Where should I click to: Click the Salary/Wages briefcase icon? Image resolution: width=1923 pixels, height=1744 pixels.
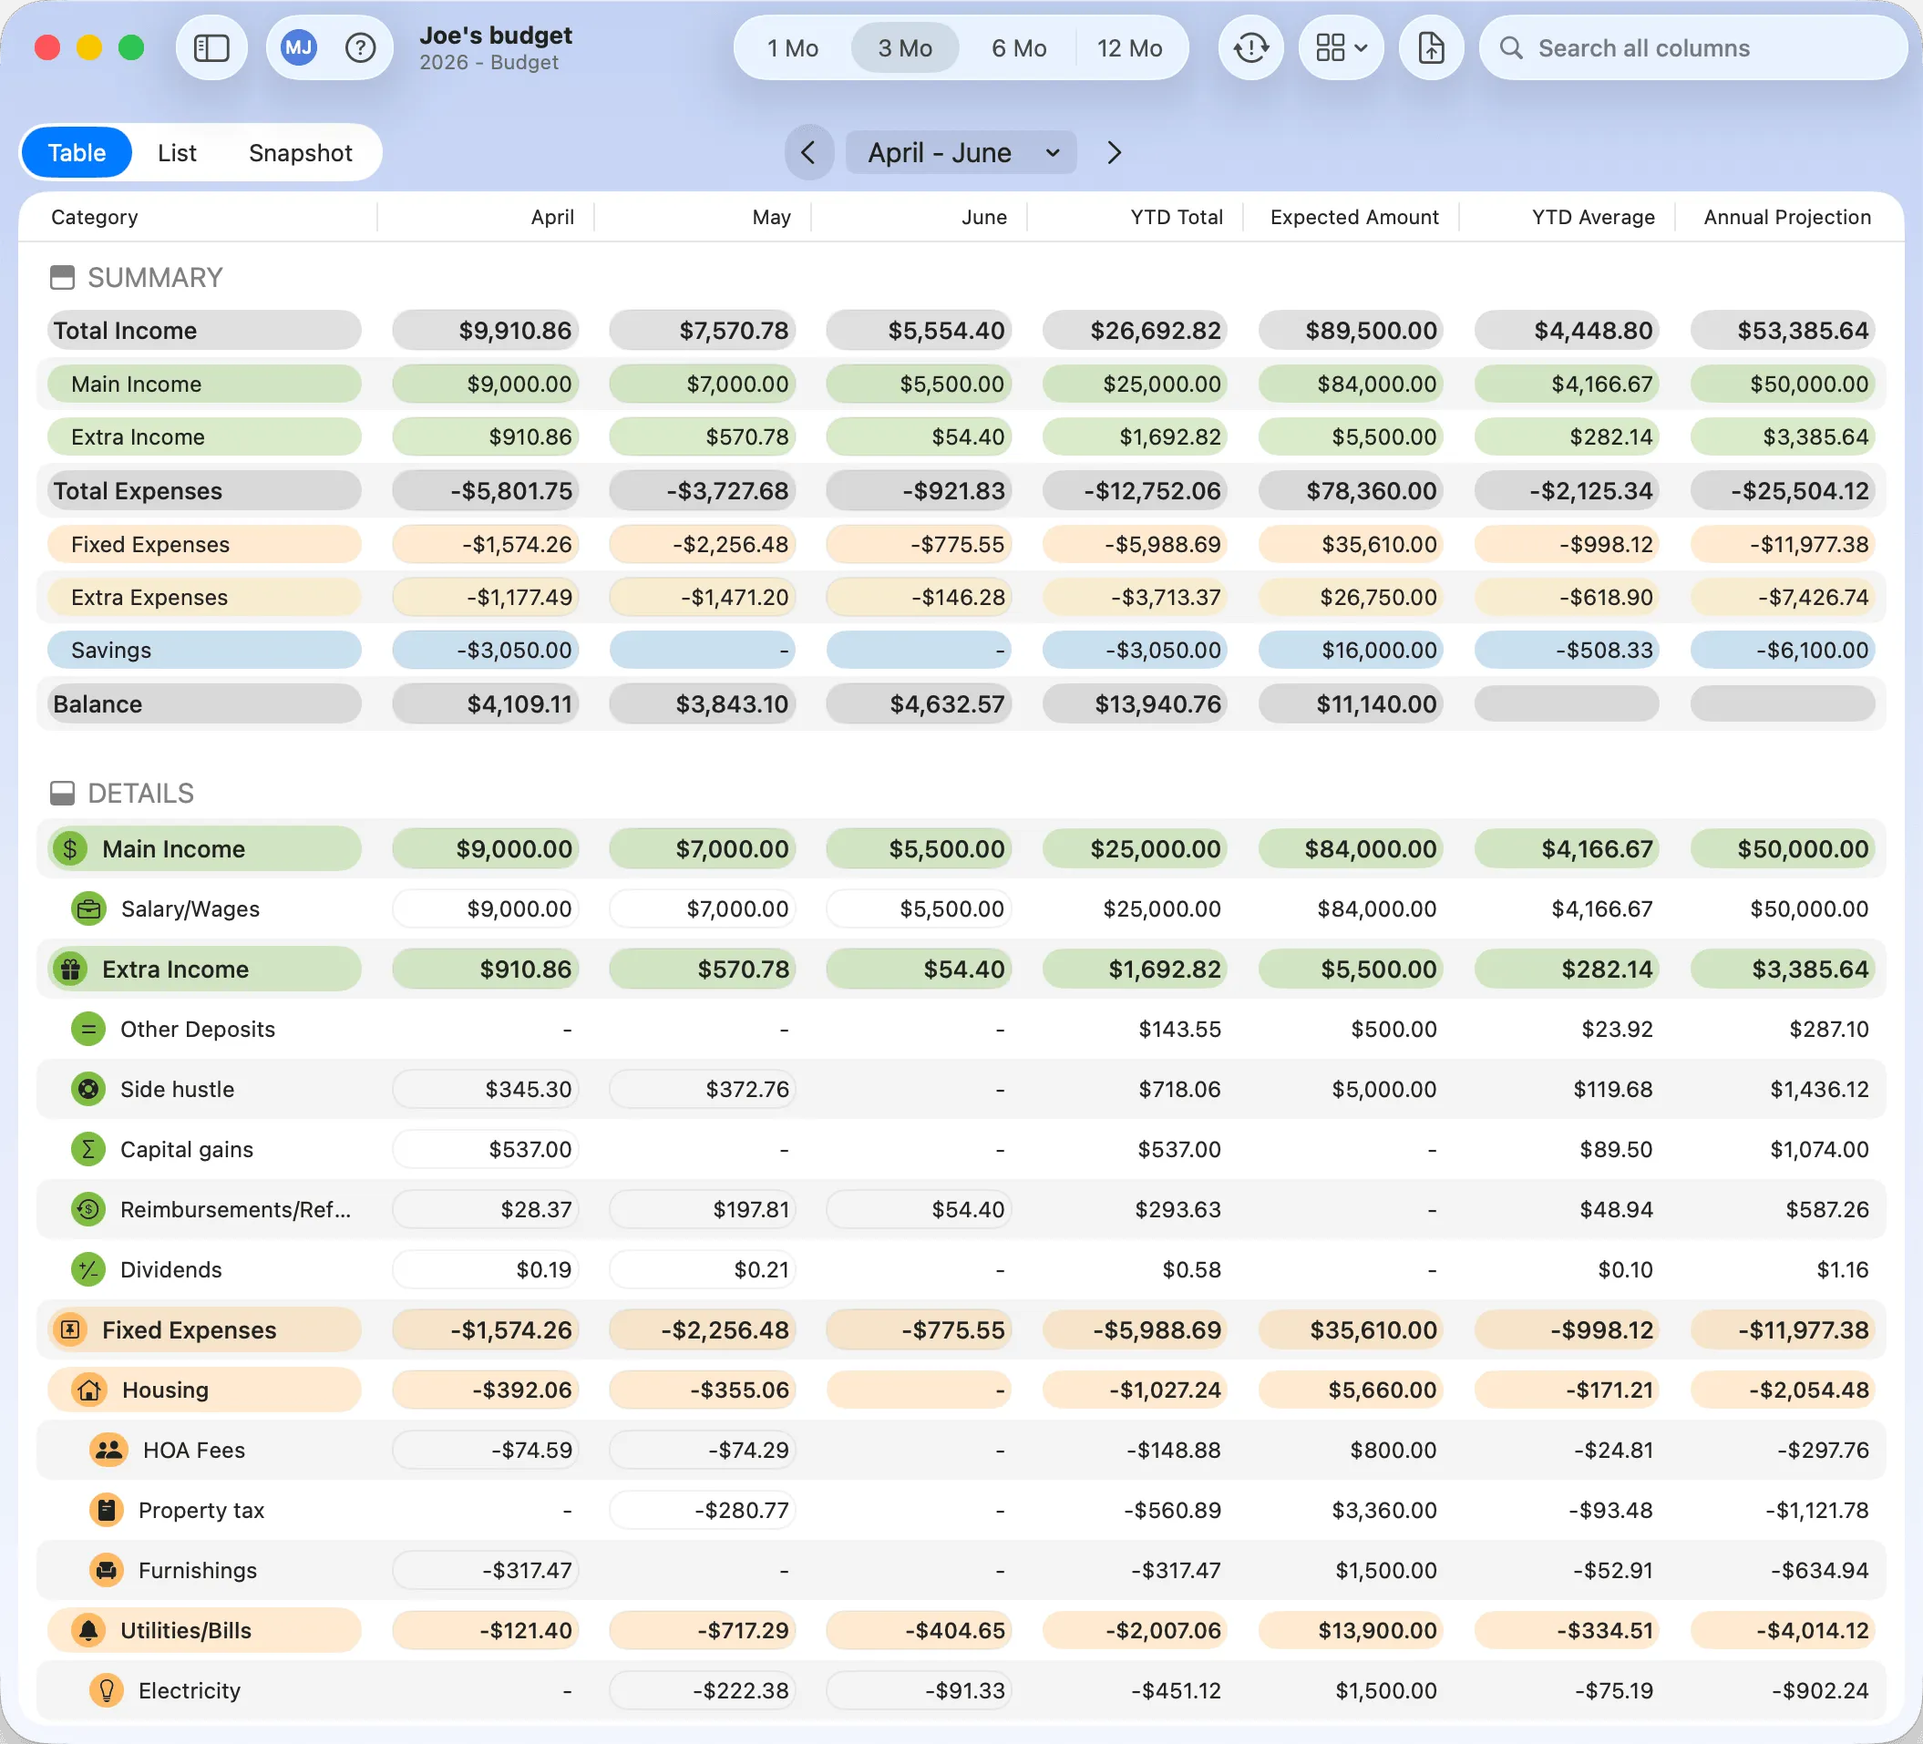[88, 908]
